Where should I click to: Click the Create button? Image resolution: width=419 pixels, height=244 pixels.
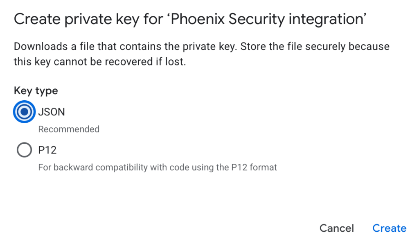coord(390,228)
